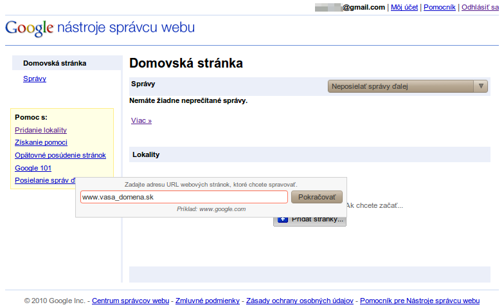This screenshot has height=307, width=504.
Task: Open Zásady ochrany osobných údajov link
Action: click(x=300, y=301)
